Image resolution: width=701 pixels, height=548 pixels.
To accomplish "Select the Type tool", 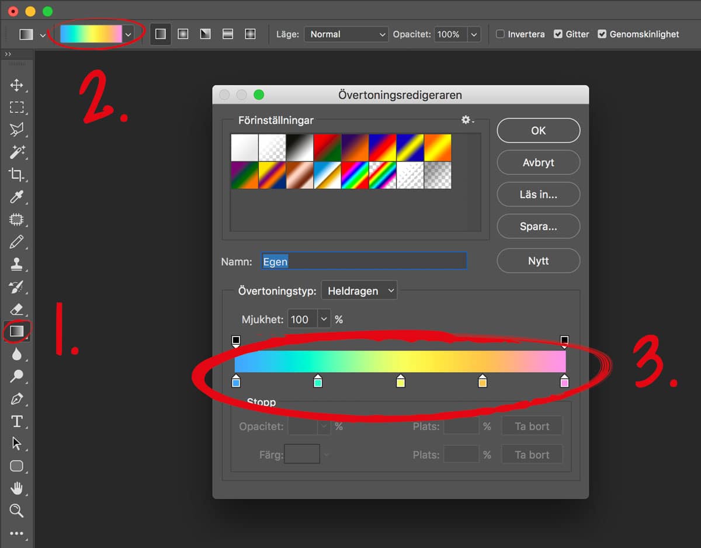I will coord(16,421).
